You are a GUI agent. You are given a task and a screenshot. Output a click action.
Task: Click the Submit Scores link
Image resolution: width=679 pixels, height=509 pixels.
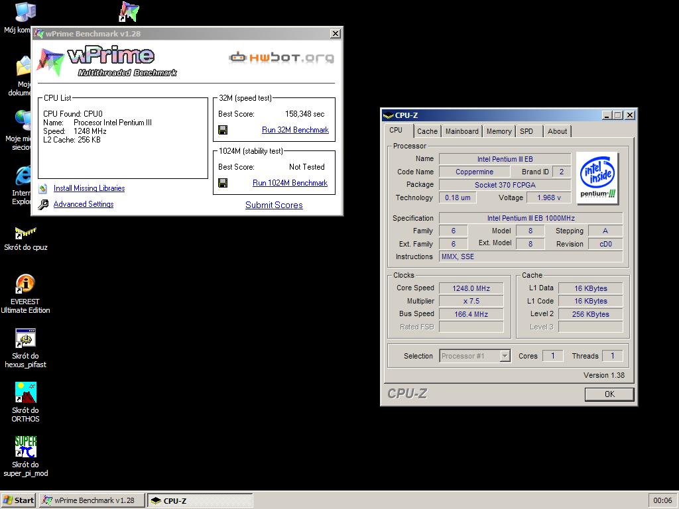coord(274,205)
